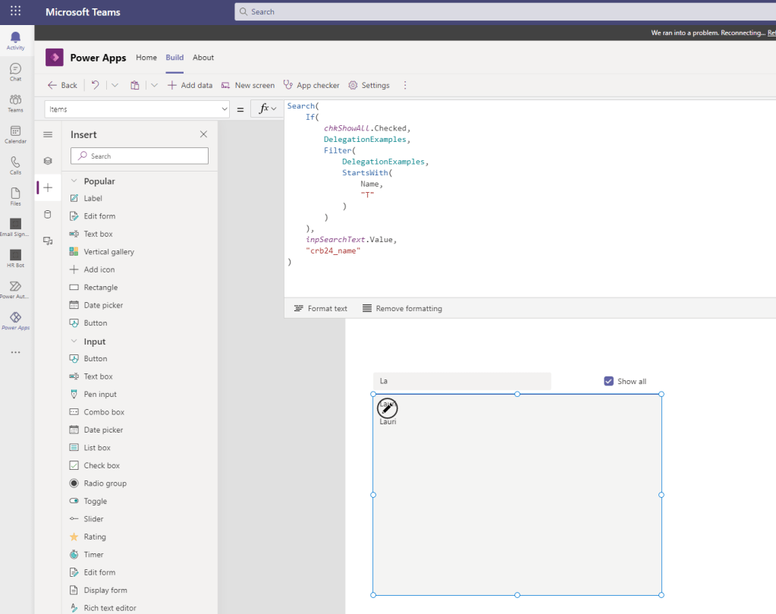Open the Teams app launcher grid icon

(15, 11)
